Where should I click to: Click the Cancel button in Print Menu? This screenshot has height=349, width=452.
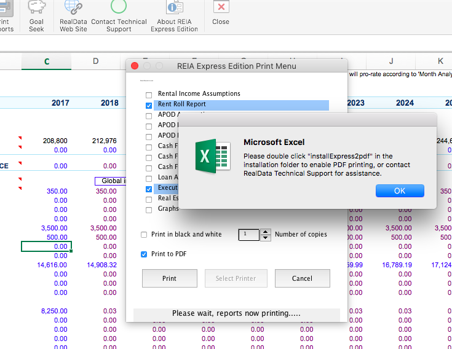[302, 278]
